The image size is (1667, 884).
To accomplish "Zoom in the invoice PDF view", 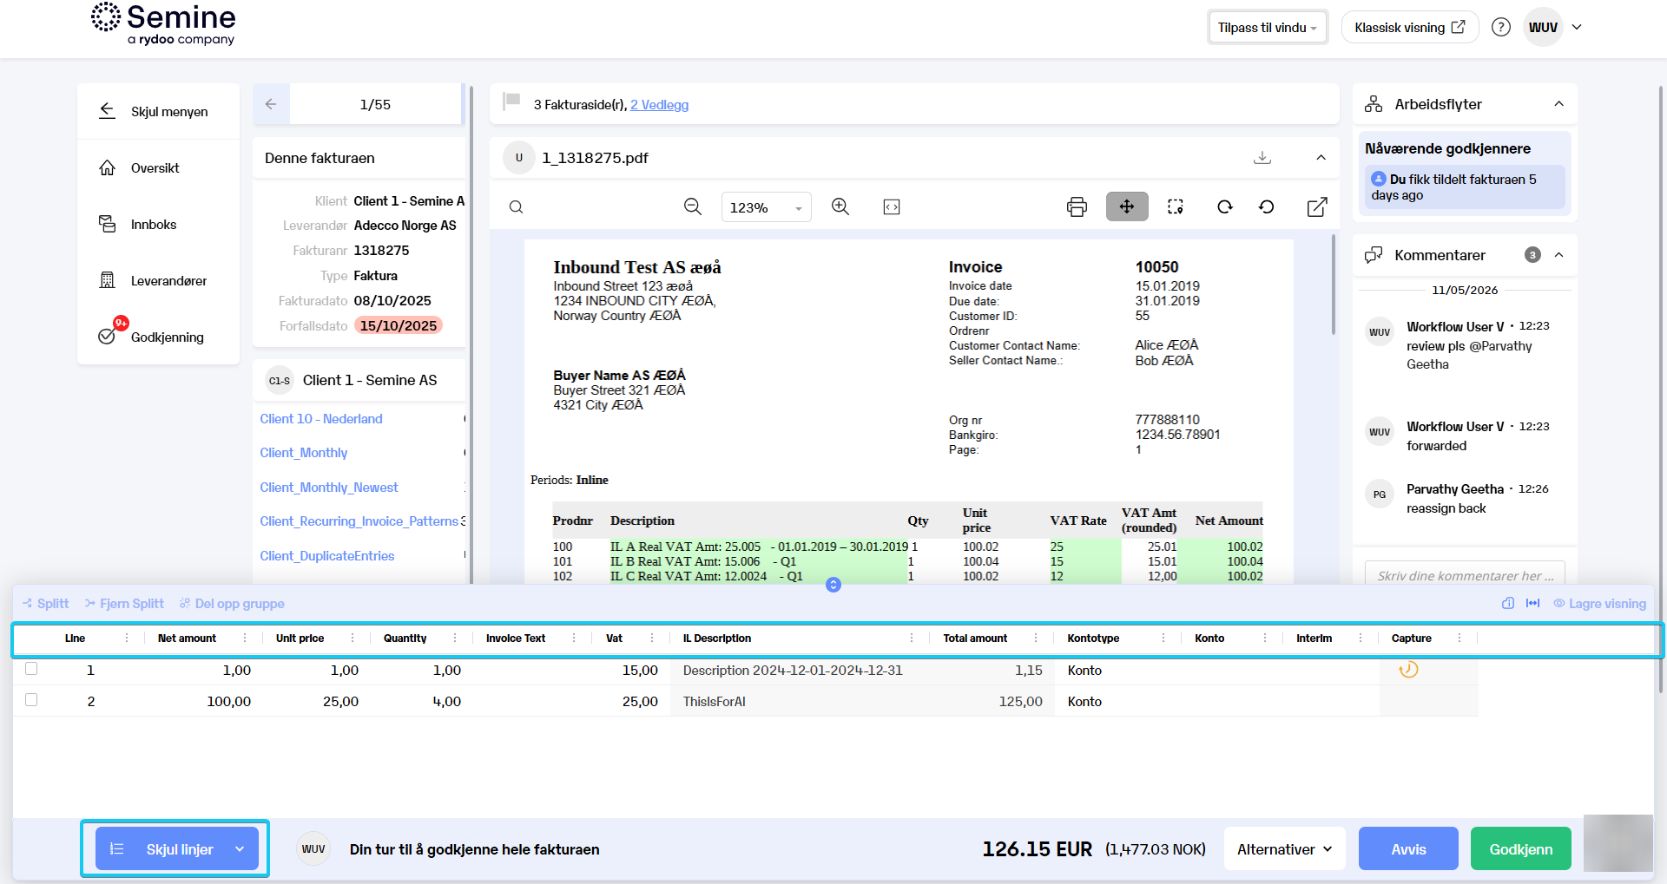I will pos(840,206).
